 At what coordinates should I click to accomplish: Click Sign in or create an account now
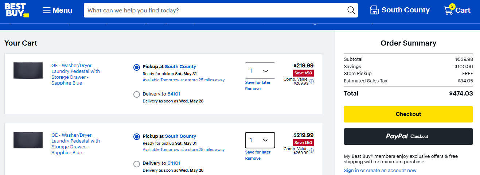pyautogui.click(x=380, y=170)
